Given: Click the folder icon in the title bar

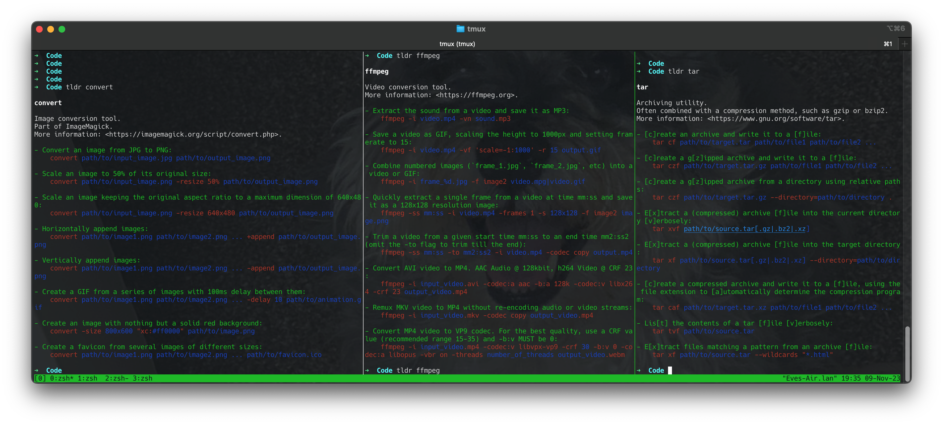Looking at the screenshot, I should click(461, 29).
